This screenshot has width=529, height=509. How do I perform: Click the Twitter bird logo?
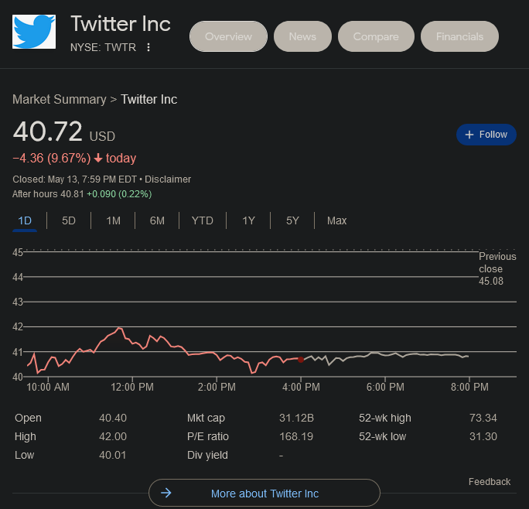[x=34, y=32]
